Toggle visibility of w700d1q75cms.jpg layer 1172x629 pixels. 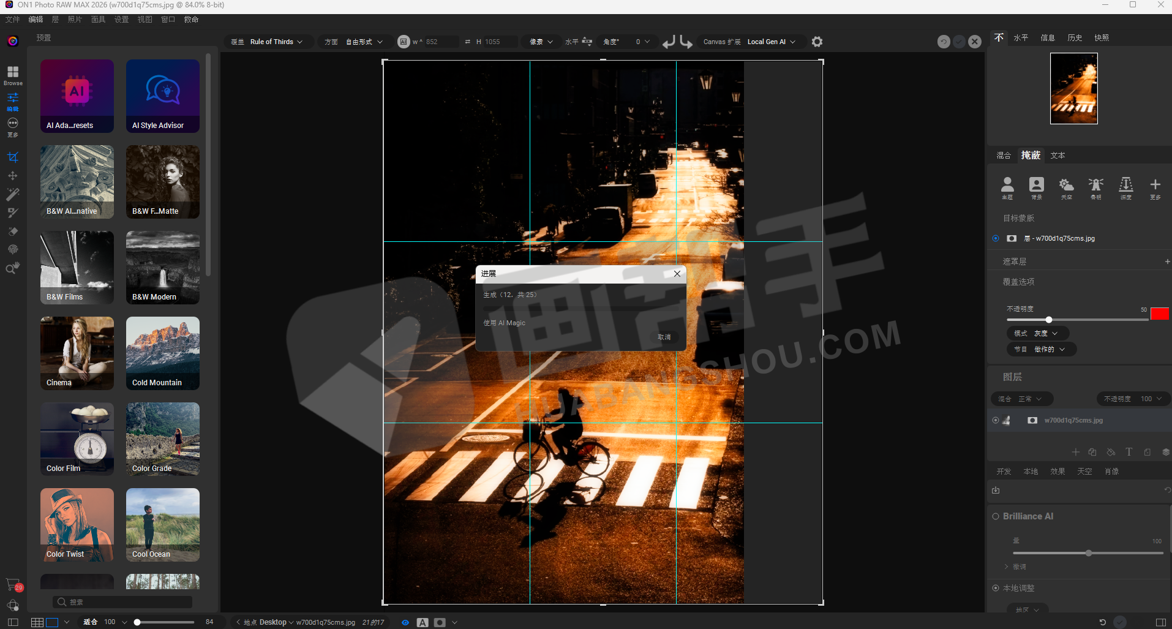click(x=996, y=420)
